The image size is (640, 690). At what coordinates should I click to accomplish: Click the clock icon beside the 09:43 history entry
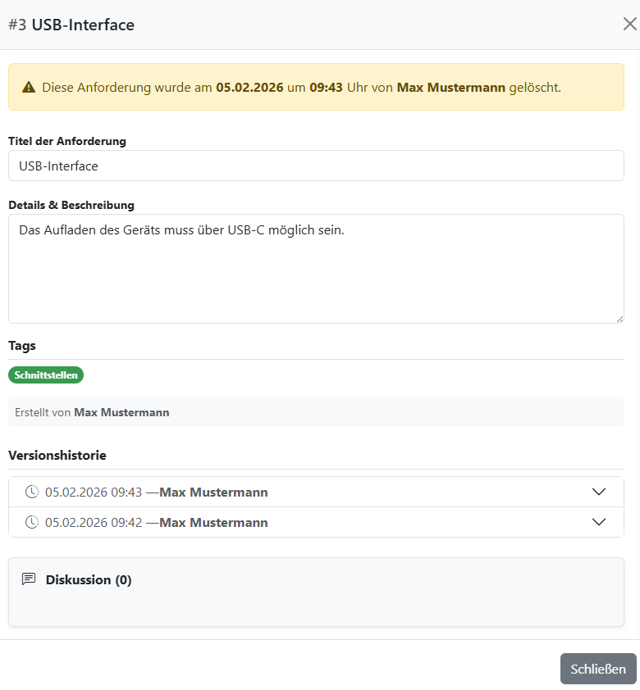[x=31, y=492]
